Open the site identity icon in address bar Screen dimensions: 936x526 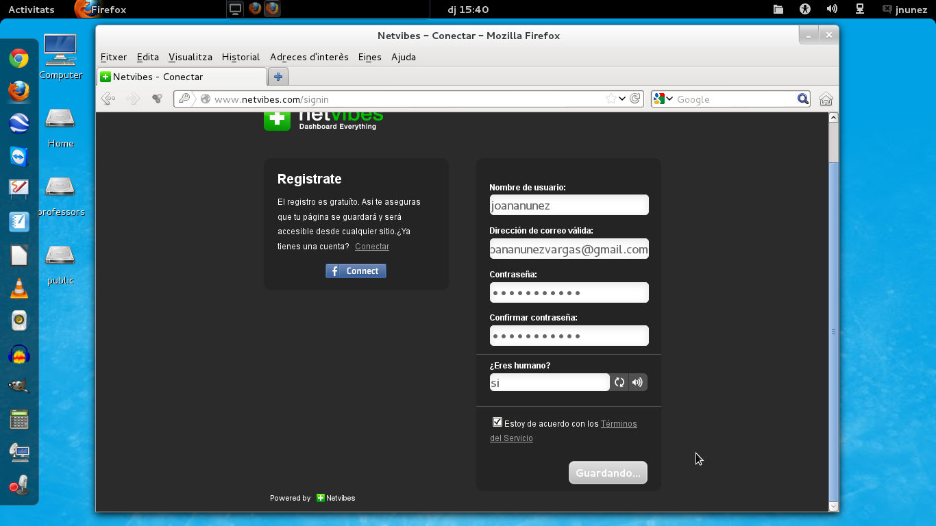pyautogui.click(x=205, y=99)
